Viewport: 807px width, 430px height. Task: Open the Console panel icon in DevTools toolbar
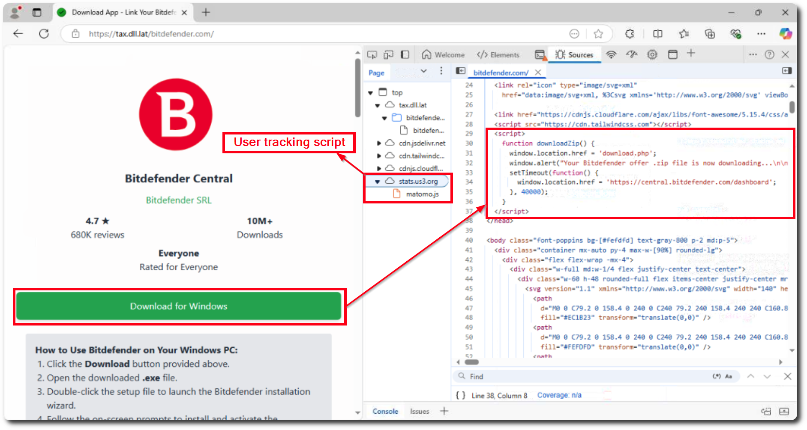[x=540, y=55]
